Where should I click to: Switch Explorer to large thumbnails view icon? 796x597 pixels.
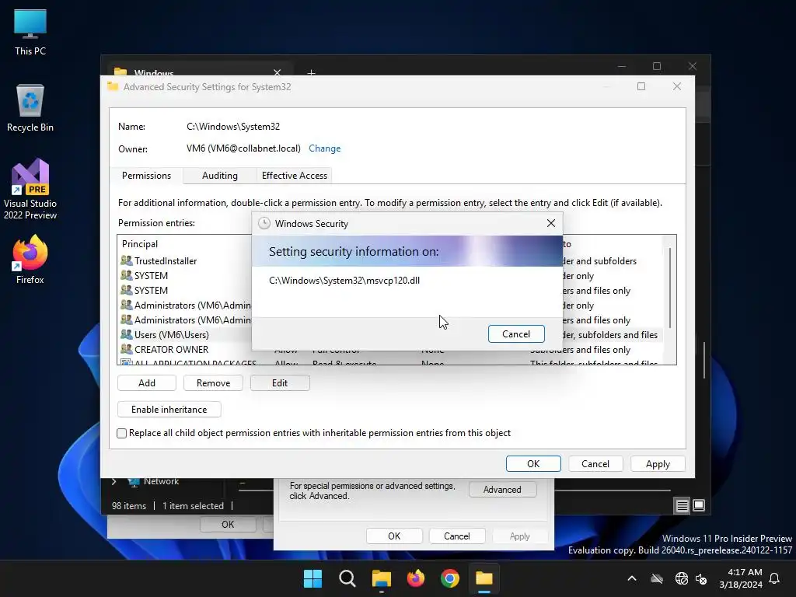(x=699, y=505)
